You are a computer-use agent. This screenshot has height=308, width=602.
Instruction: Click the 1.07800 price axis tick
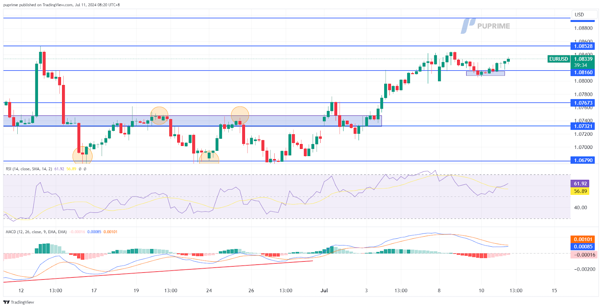coord(583,94)
